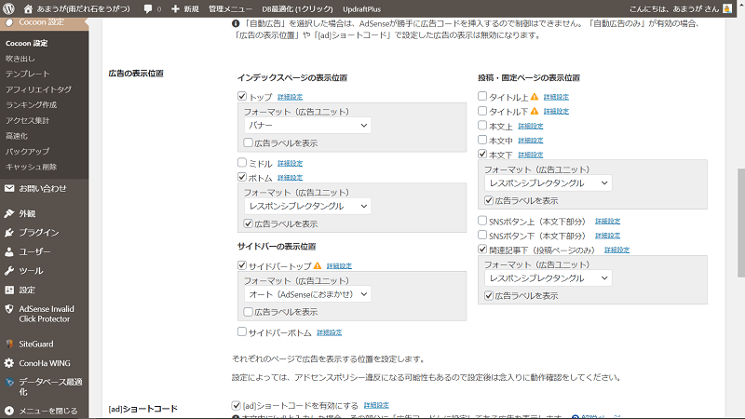Click the WordPress logo icon
Viewport: 745px width, 419px height.
9,8
